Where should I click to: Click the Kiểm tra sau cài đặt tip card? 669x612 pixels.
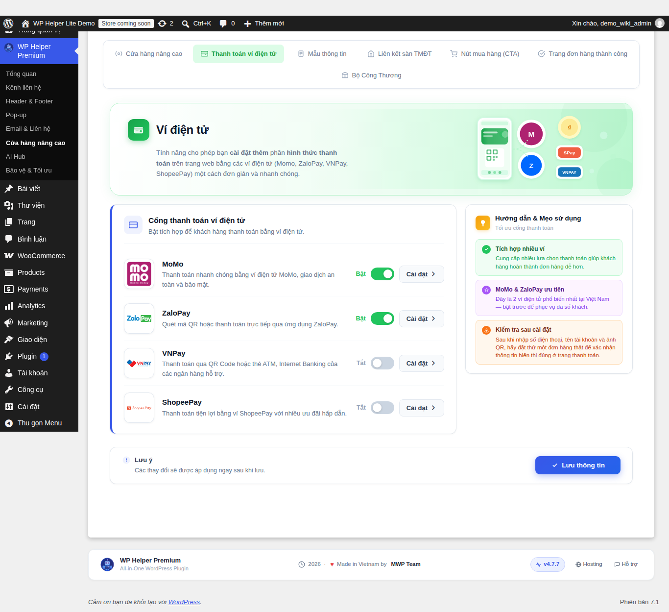[x=549, y=343]
